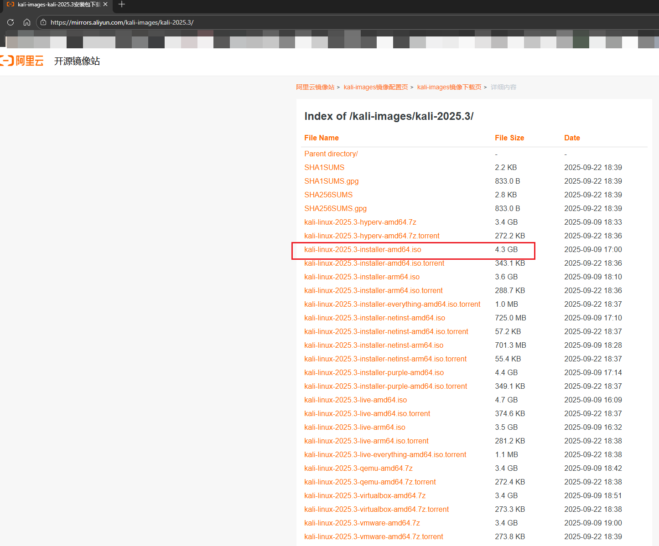Download kali-linux-2025.3-live-amd64.iso
Viewport: 659px width, 546px height.
(x=356, y=400)
